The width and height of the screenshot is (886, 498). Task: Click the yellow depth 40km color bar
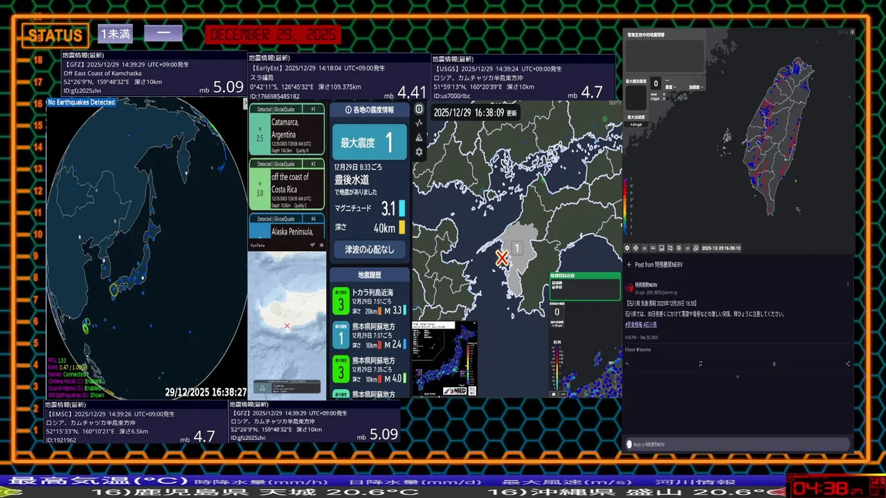(x=401, y=228)
